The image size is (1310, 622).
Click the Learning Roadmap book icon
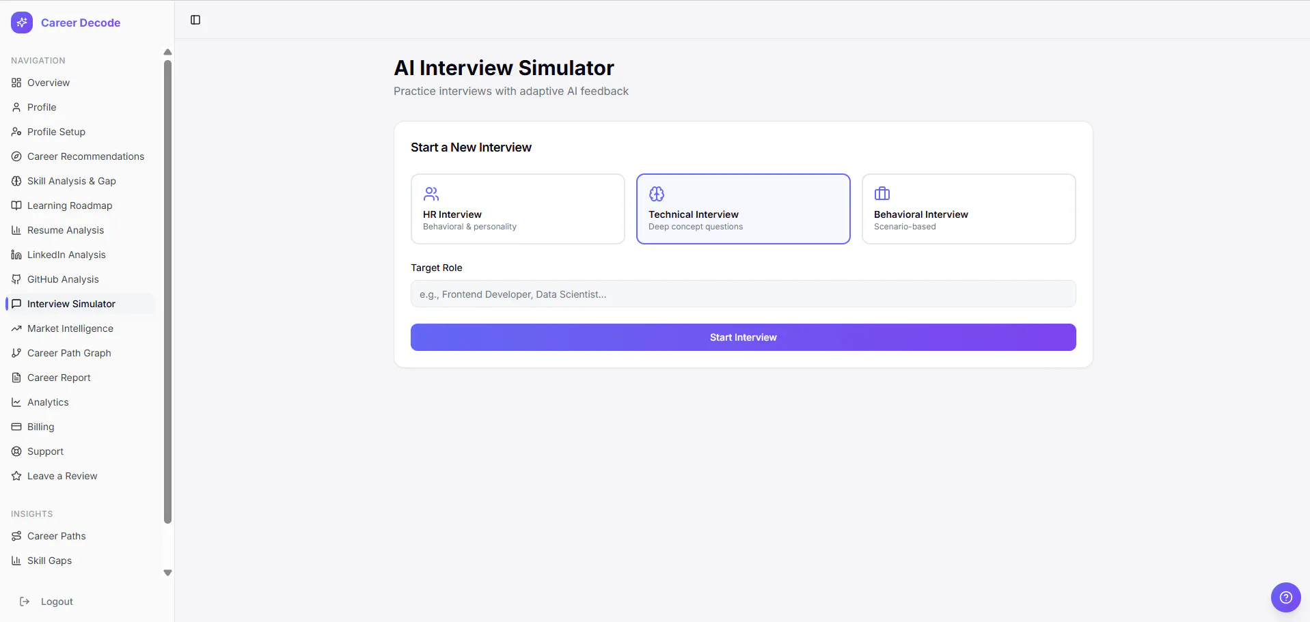16,206
